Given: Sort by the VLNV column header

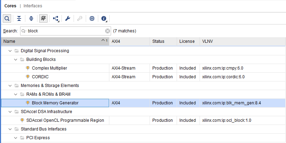Looking at the screenshot, I should pos(208,41).
